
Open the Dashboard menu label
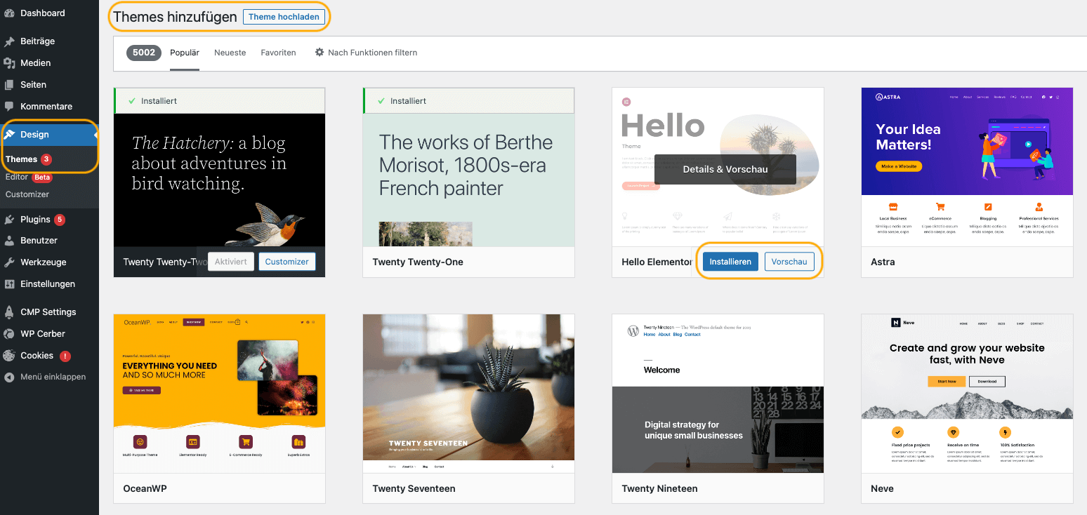(43, 13)
